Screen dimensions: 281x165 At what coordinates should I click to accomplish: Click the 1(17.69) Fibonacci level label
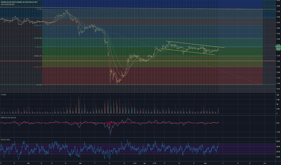pos(39,9)
